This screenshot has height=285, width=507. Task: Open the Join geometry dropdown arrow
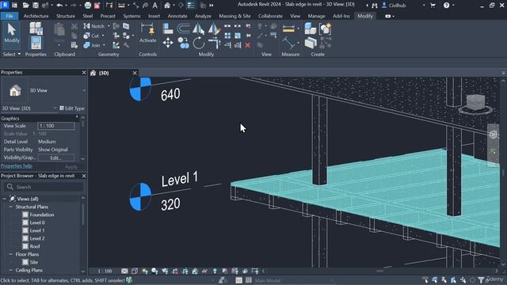104,45
